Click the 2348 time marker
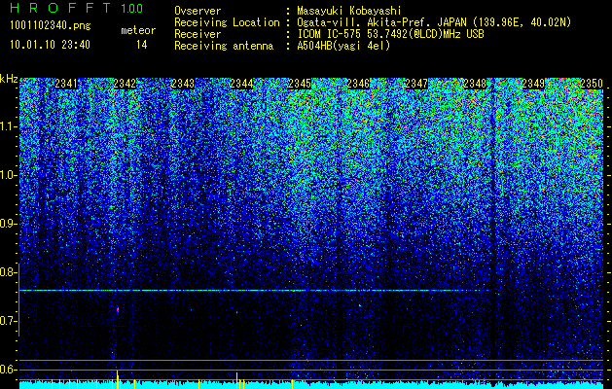This screenshot has height=389, width=612. [x=475, y=84]
